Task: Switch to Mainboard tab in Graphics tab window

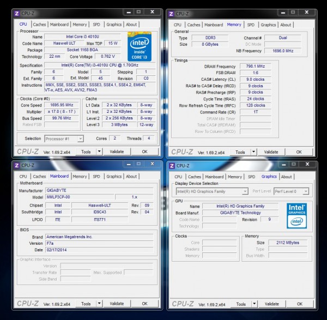Action: 214,177
